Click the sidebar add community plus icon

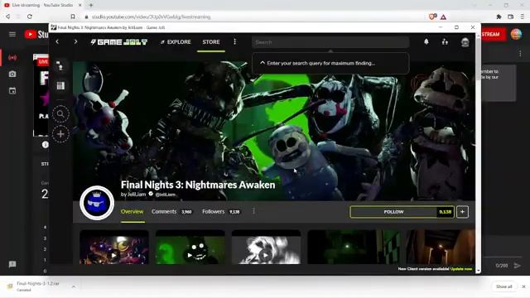60,134
